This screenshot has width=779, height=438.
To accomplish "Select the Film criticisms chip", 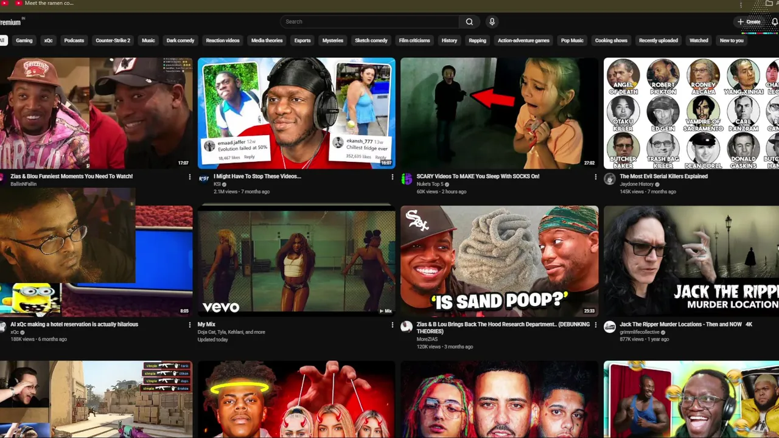I will pos(414,41).
